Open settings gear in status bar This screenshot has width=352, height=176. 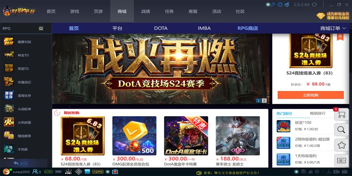317,172
